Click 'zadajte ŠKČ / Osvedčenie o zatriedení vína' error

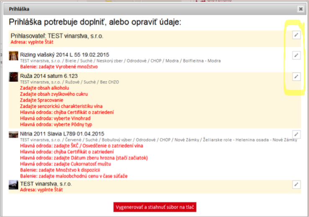(82, 146)
